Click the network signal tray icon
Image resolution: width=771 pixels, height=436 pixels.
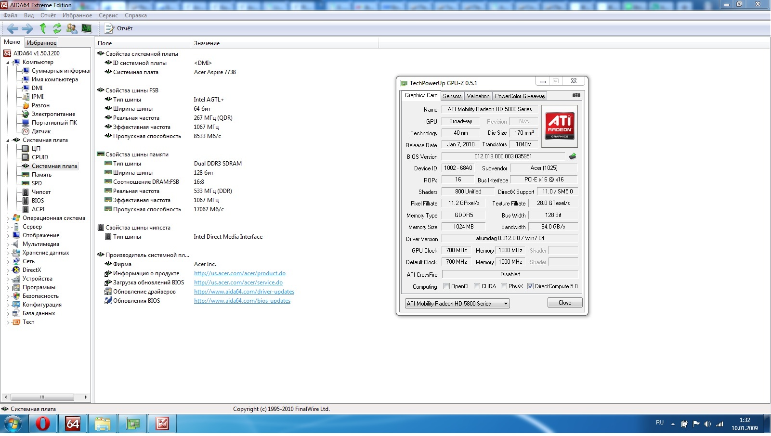click(x=719, y=424)
